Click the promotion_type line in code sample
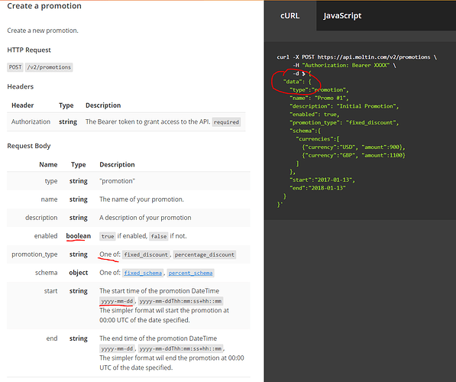The height and width of the screenshot is (382, 456). point(344,122)
